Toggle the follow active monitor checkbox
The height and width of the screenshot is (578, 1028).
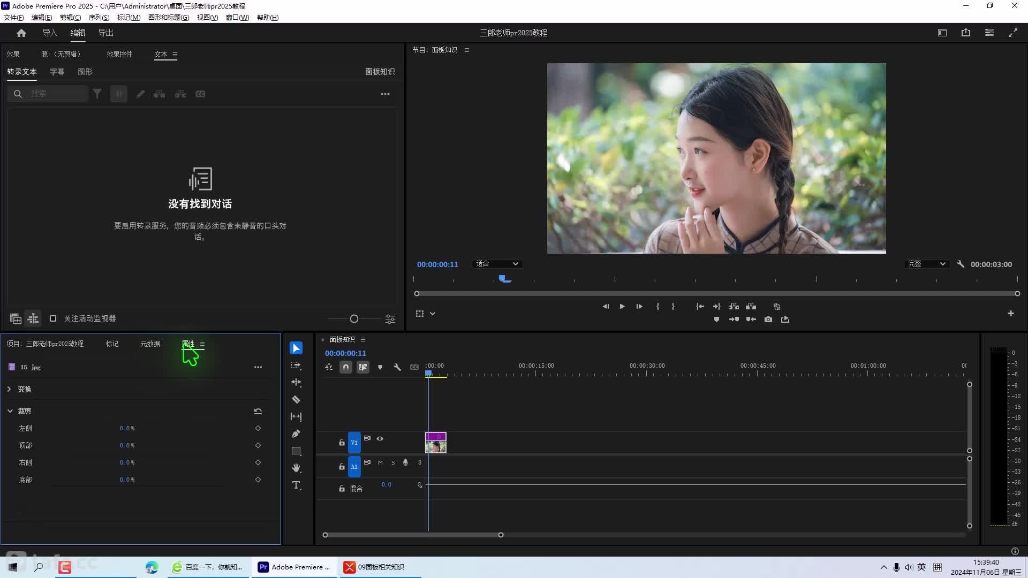[53, 318]
